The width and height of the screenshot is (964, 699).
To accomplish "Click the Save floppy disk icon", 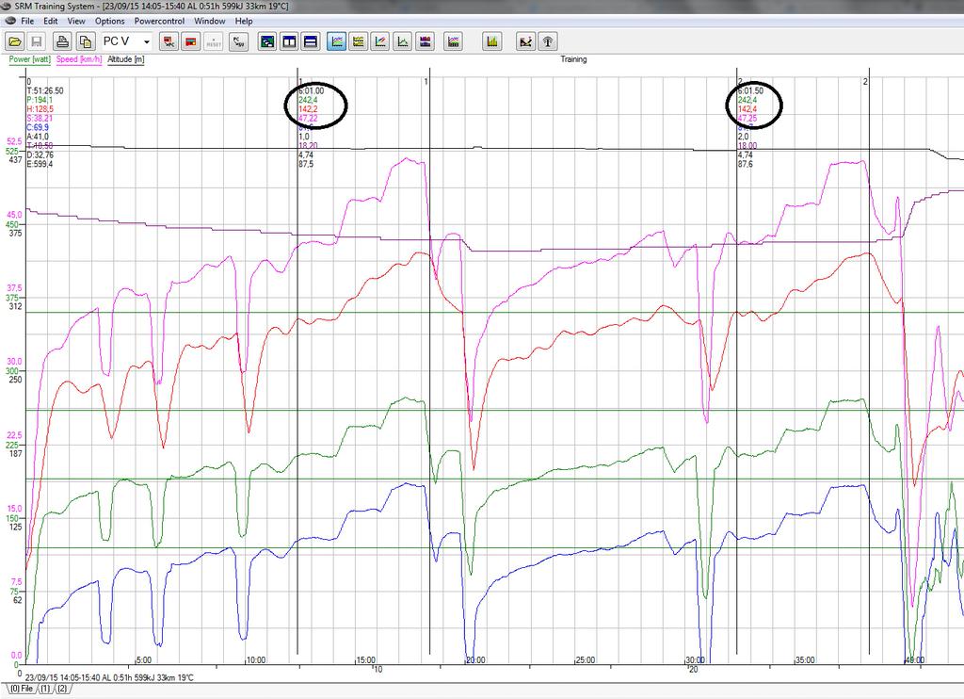I will point(37,41).
